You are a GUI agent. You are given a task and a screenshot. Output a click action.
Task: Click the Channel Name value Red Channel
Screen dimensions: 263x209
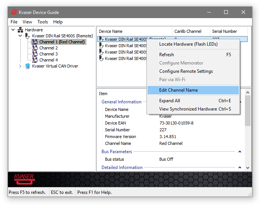(171, 143)
